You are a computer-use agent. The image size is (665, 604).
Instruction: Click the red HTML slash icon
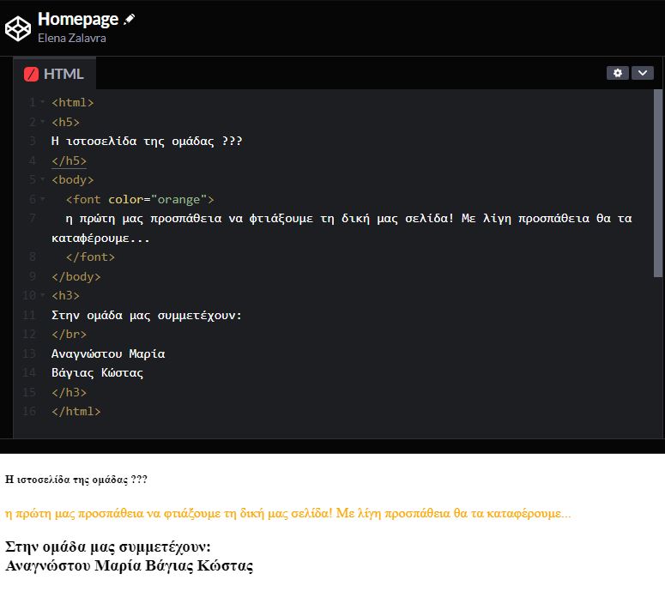coord(31,74)
